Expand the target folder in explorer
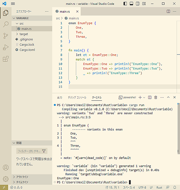This screenshot has height=190, width=180. coord(24,34)
